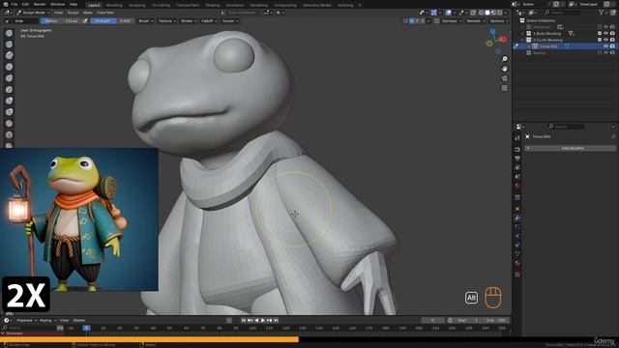Open the Cursor dropdown
The height and width of the screenshot is (348, 619).
click(x=230, y=21)
